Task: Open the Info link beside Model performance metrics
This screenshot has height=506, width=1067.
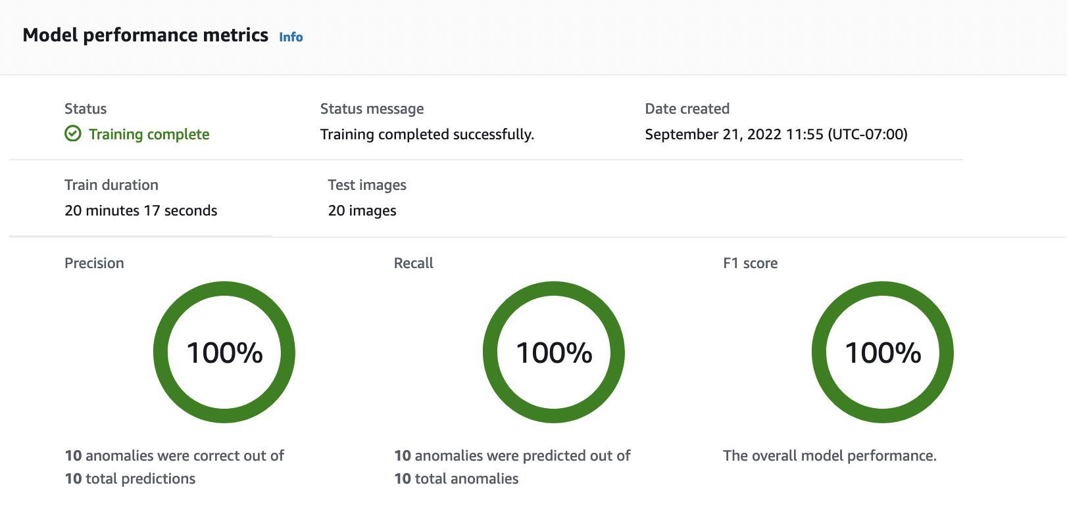Action: click(291, 37)
